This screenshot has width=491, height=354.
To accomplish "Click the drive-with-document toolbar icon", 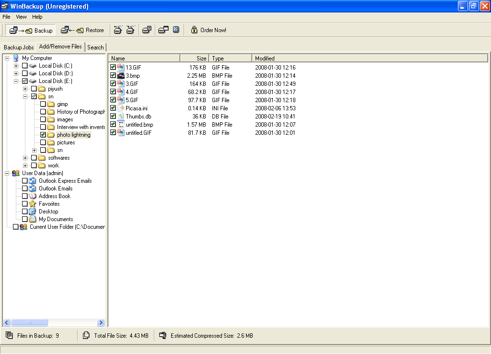I will (147, 30).
